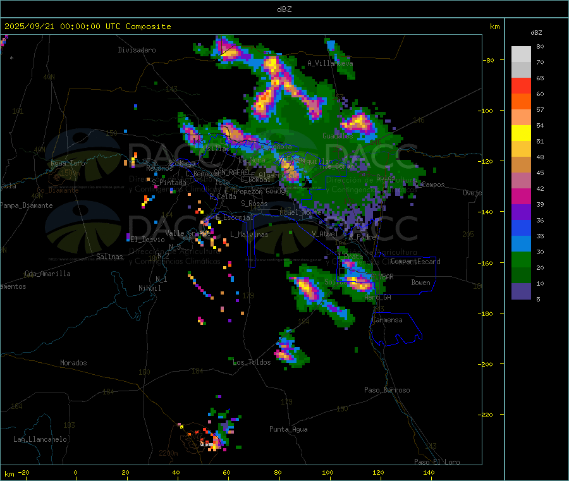Select the blue 35–36 dBZ swatch
569x481 pixels.
tap(521, 228)
